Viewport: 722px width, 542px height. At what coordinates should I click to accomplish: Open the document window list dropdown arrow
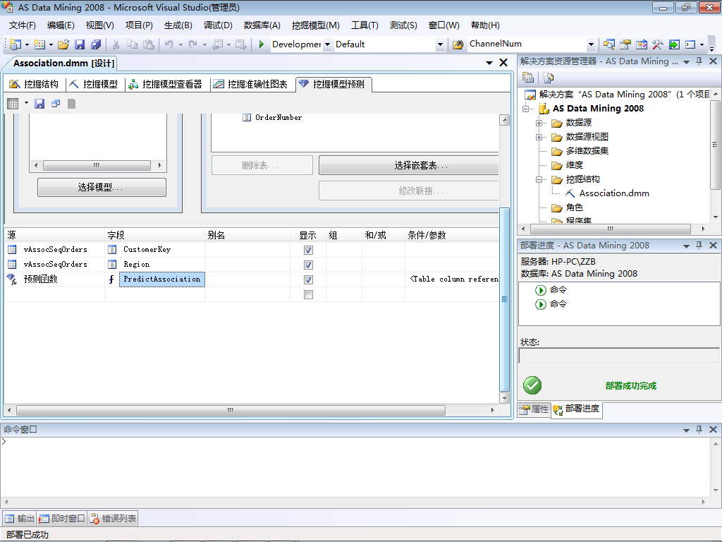coord(489,63)
